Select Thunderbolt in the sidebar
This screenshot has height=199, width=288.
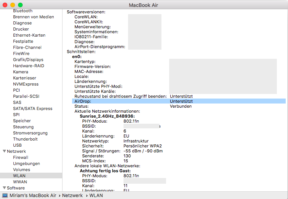click(25, 139)
